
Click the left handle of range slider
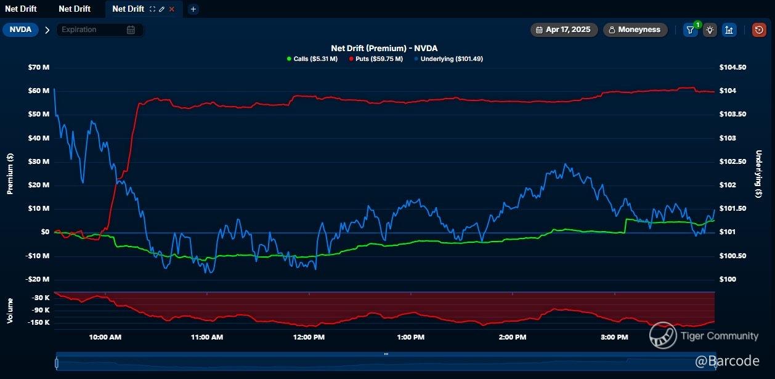(57, 363)
